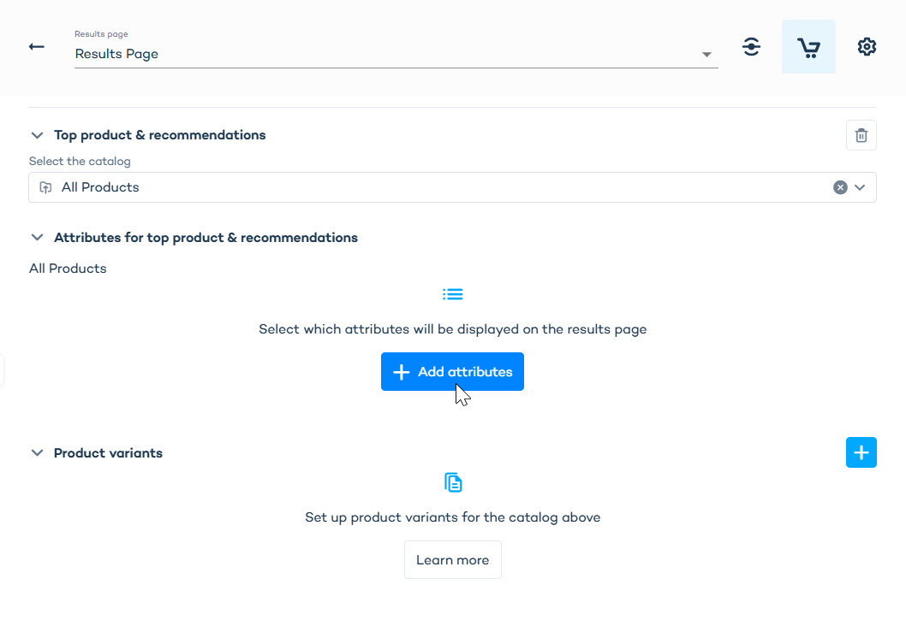Viewport: 906px width, 620px height.
Task: Click the side panel handle on left edge
Action: point(3,370)
